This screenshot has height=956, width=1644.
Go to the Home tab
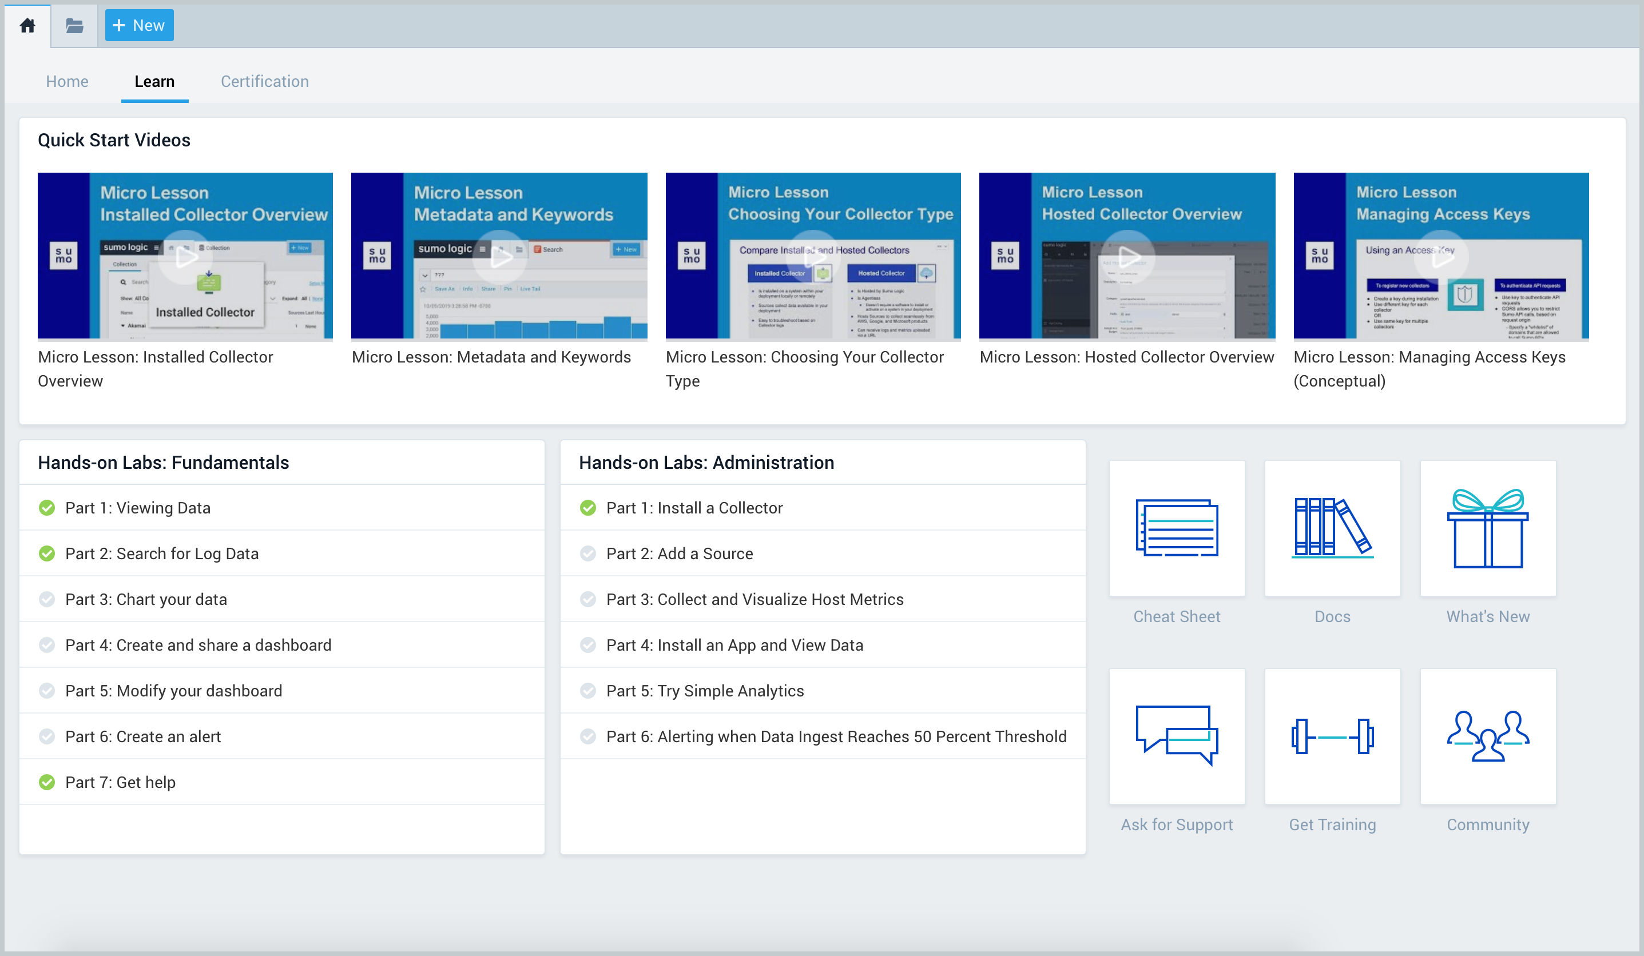pyautogui.click(x=67, y=82)
